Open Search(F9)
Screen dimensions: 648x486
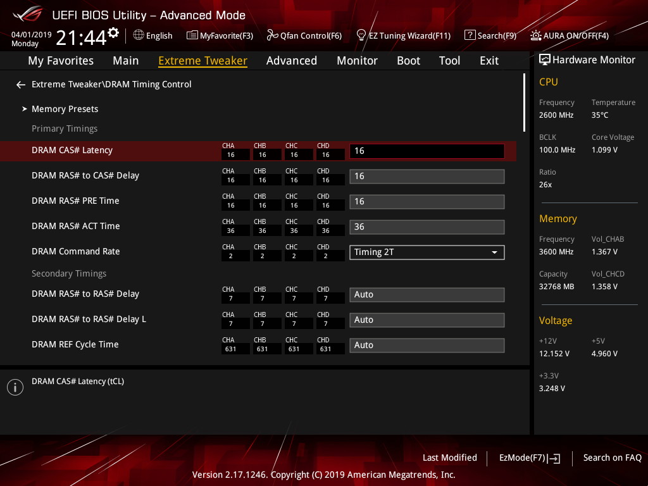click(x=497, y=36)
